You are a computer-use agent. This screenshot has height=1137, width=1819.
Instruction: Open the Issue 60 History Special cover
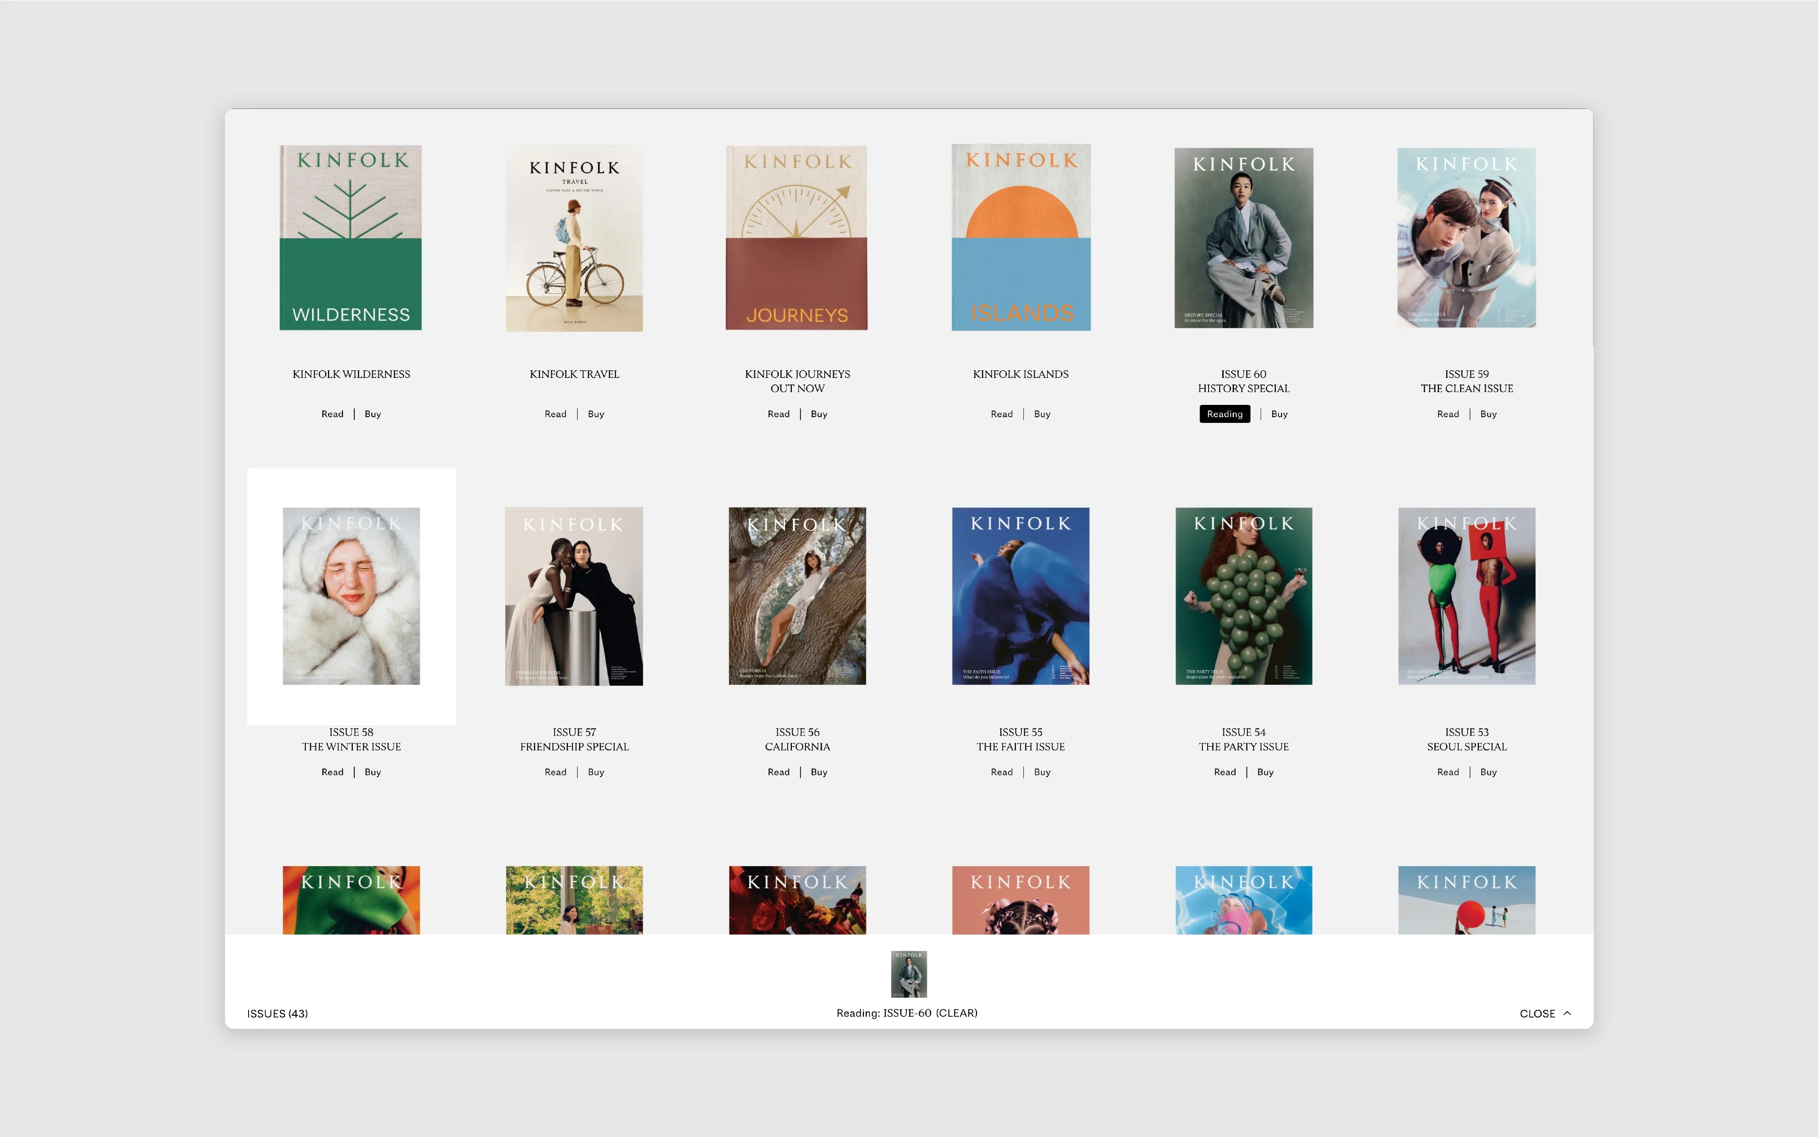[x=1244, y=238]
